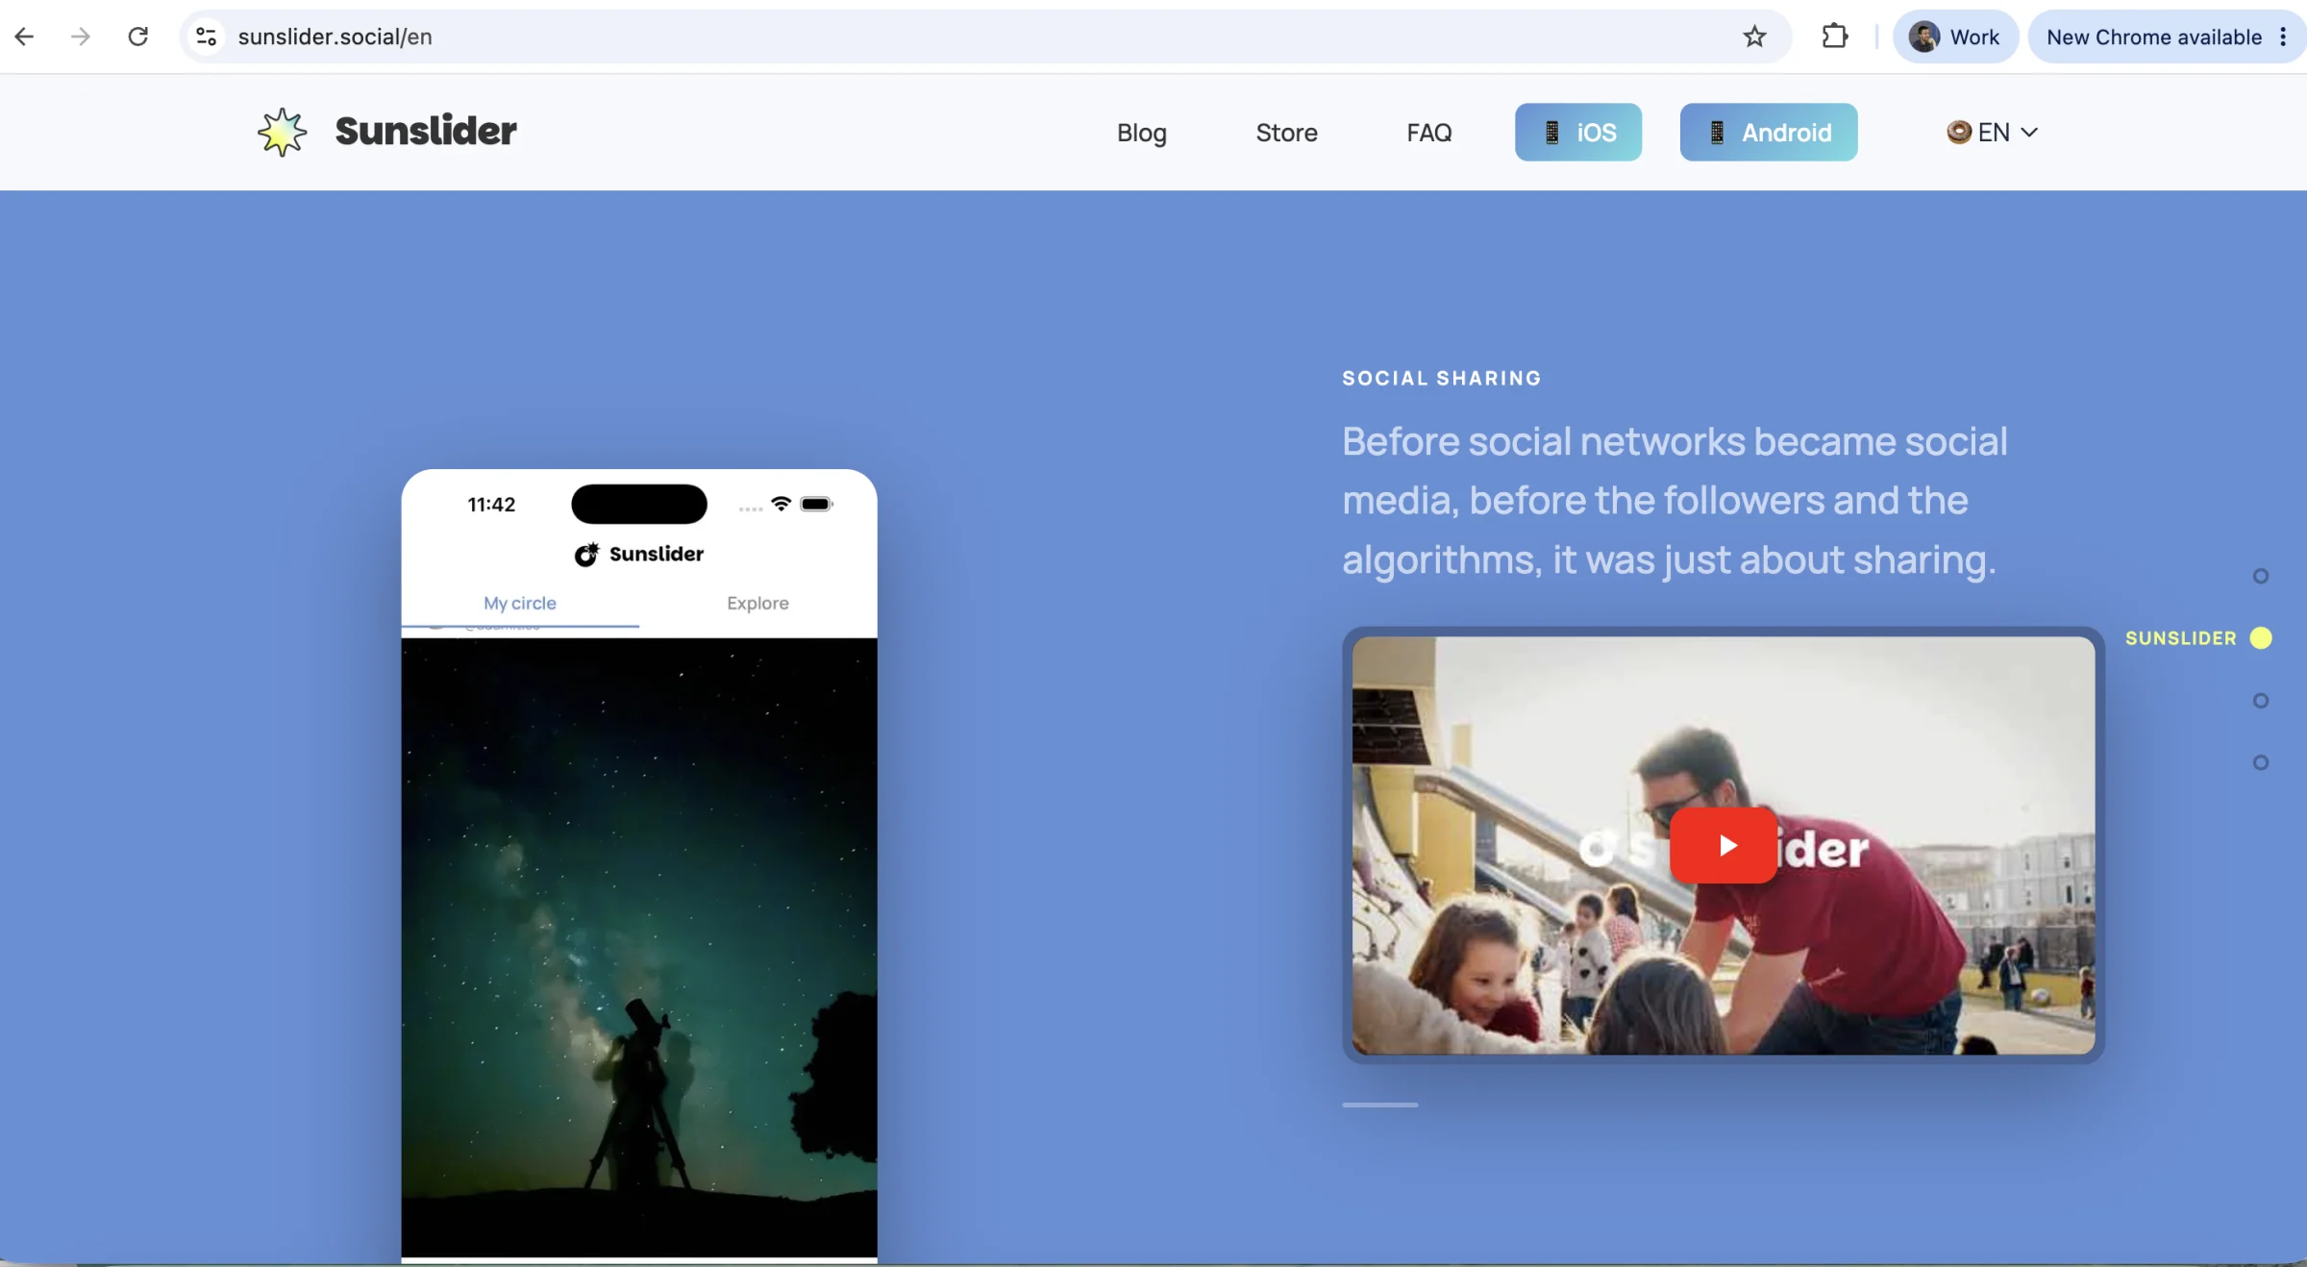The image size is (2307, 1267).
Task: Click the phone mockup battery icon
Action: point(816,504)
